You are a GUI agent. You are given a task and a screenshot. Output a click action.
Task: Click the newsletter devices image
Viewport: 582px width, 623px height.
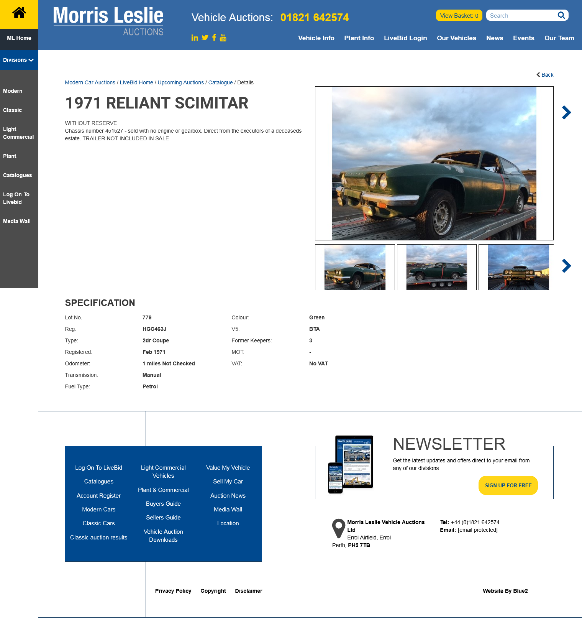pos(351,464)
